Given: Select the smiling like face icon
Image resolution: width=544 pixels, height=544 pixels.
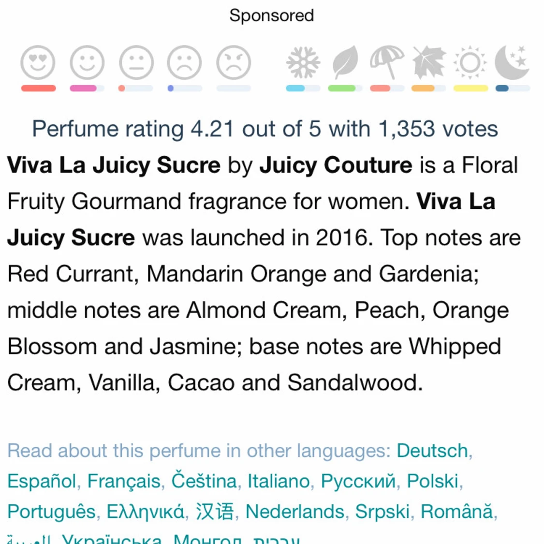Looking at the screenshot, I should 87,63.
